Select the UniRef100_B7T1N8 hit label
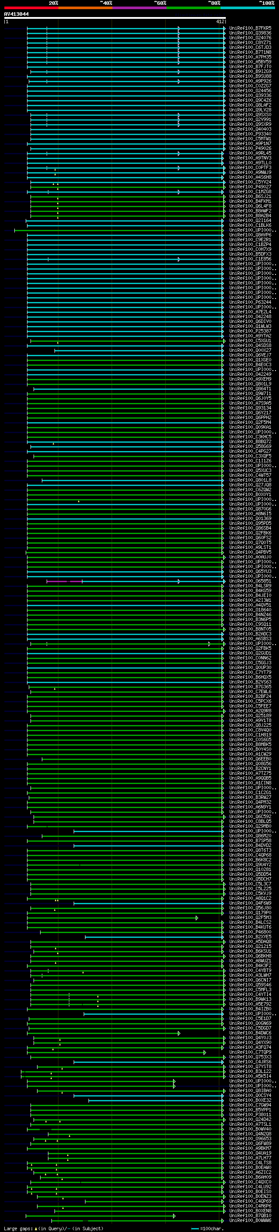This screenshot has height=1232, width=279. click(250, 52)
